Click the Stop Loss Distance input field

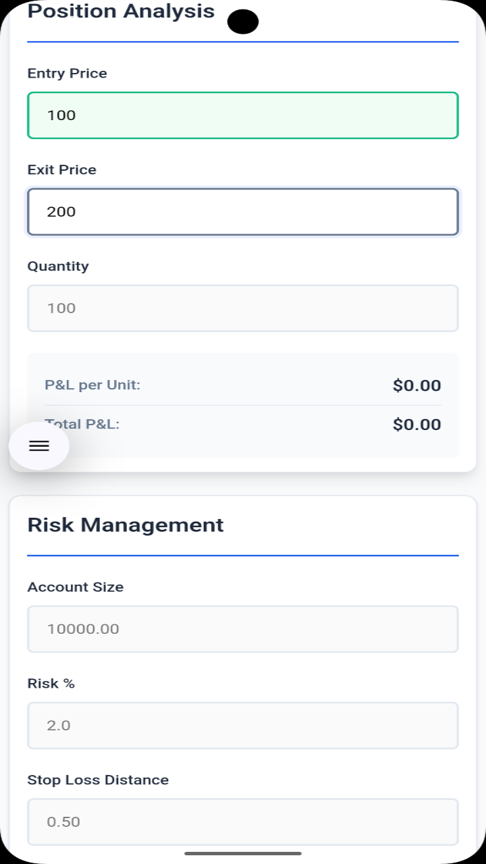point(243,822)
